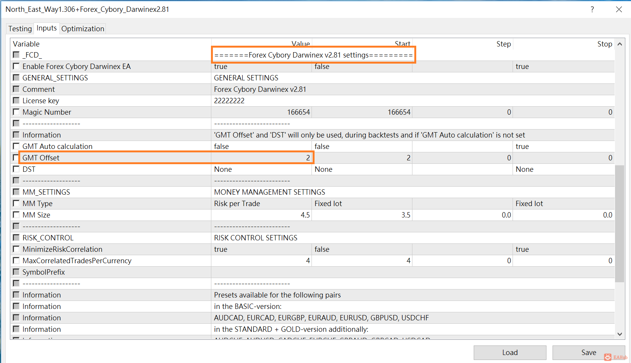Check the MM_SETTINGS row checkbox
The image size is (631, 363).
pyautogui.click(x=16, y=192)
